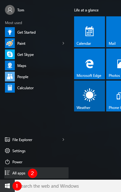Select the Get Skype label
The width and height of the screenshot is (121, 192).
click(x=26, y=55)
